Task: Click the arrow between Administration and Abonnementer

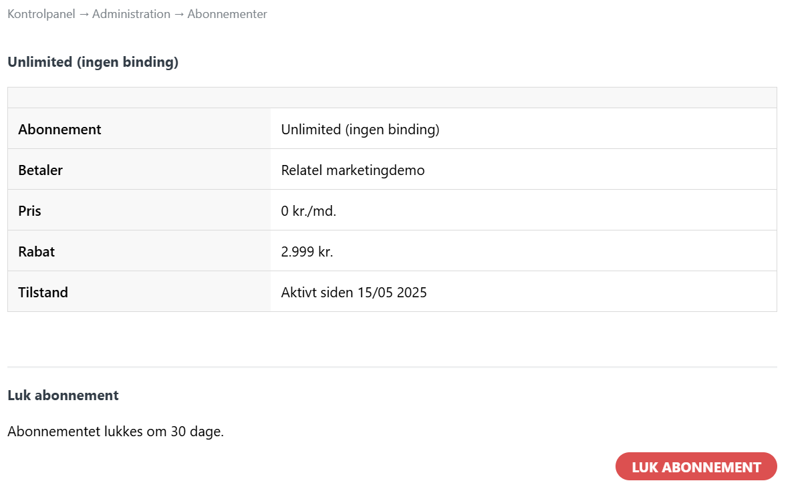Action: click(179, 14)
